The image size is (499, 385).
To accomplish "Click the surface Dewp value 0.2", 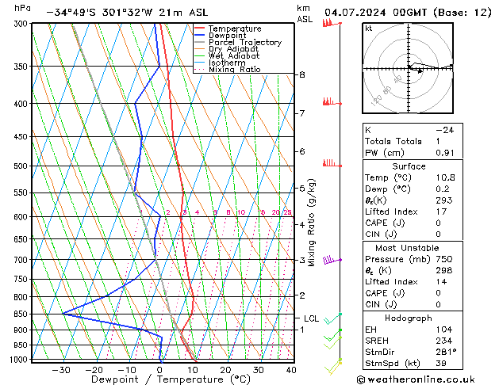I will tap(443, 189).
